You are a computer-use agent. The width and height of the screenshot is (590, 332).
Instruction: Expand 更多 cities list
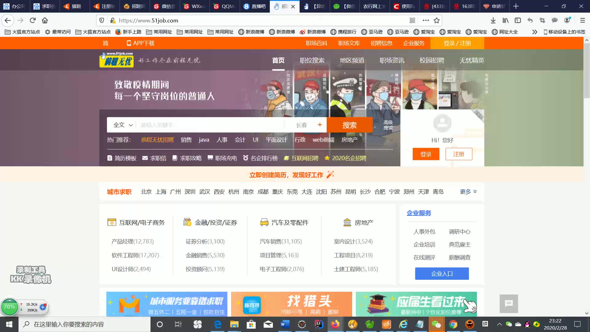click(x=468, y=192)
